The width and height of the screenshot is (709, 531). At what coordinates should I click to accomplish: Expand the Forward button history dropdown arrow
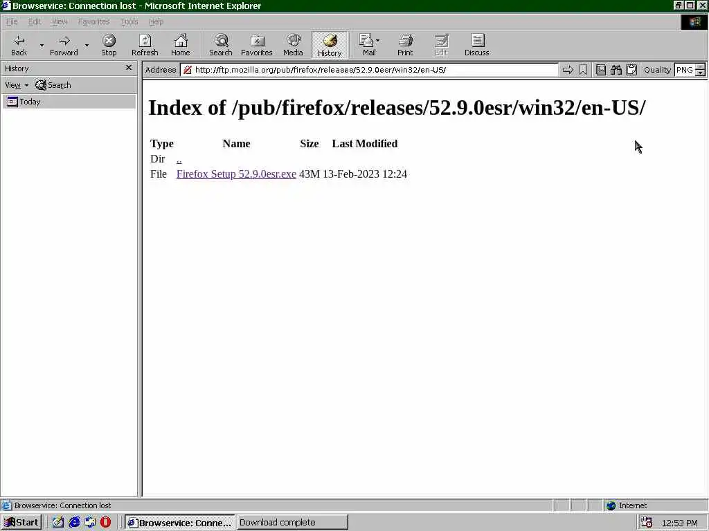87,46
